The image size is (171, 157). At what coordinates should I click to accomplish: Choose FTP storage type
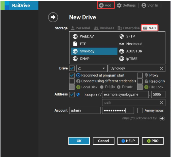pyautogui.click(x=80, y=44)
